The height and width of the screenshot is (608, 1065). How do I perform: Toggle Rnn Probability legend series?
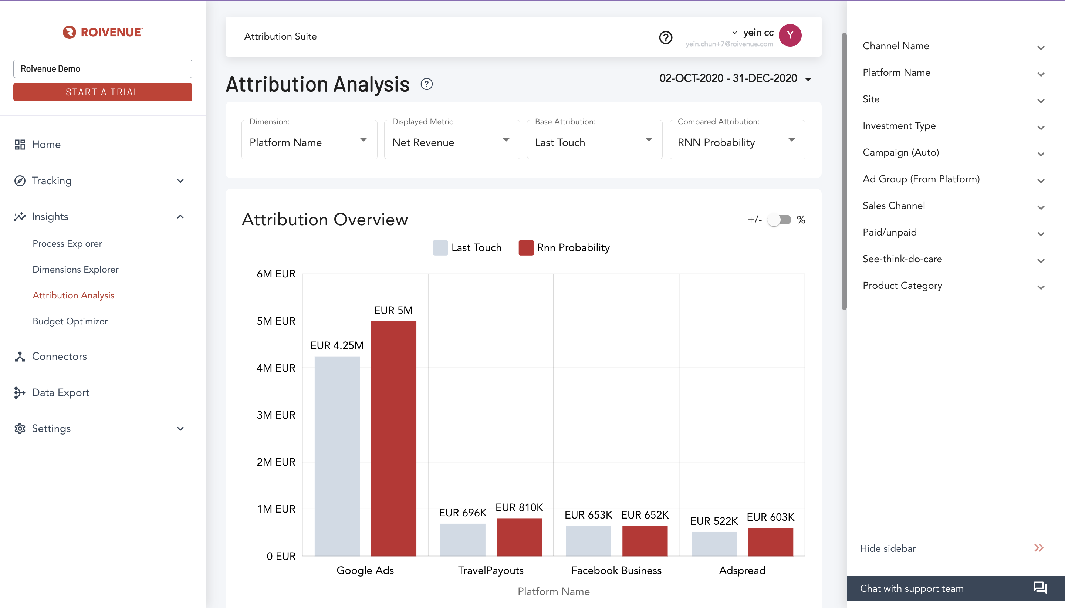(564, 248)
